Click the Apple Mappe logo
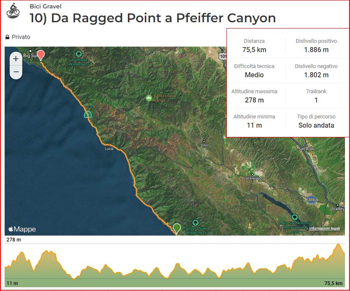The image size is (350, 291). click(22, 229)
